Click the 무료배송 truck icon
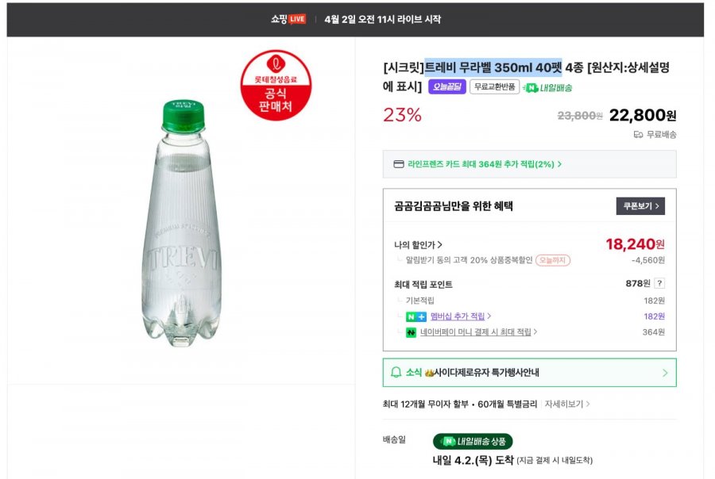Screen dimensions: 715x479 pyautogui.click(x=636, y=135)
